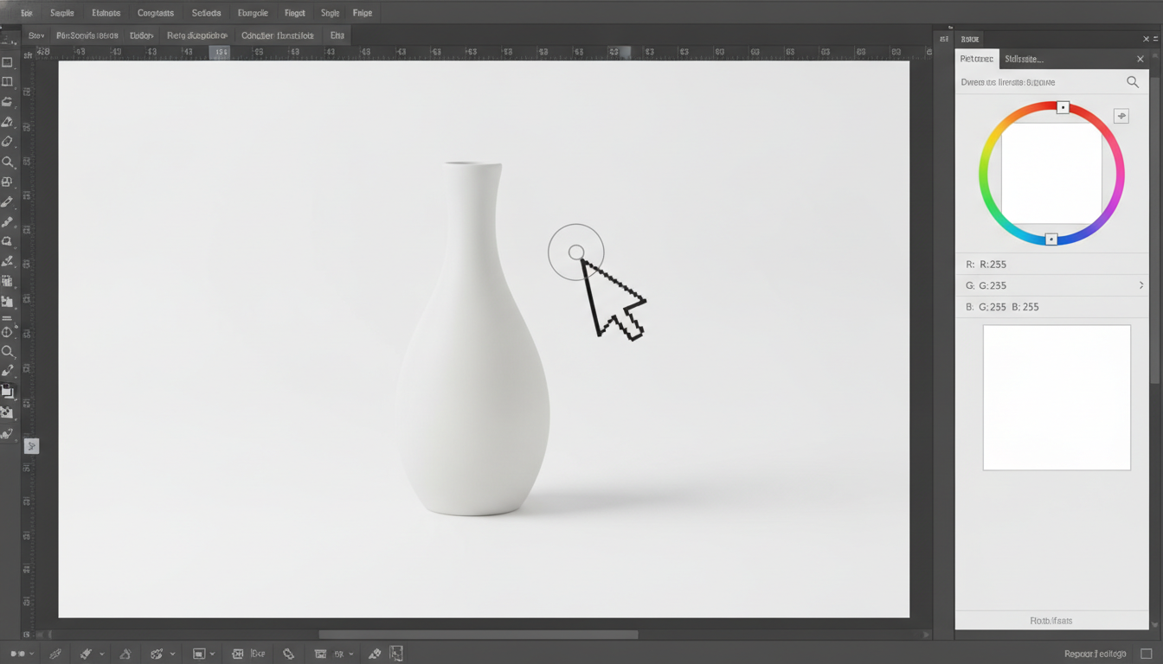Open the dropdown next to the palette icon
Image resolution: width=1163 pixels, height=664 pixels.
173,654
